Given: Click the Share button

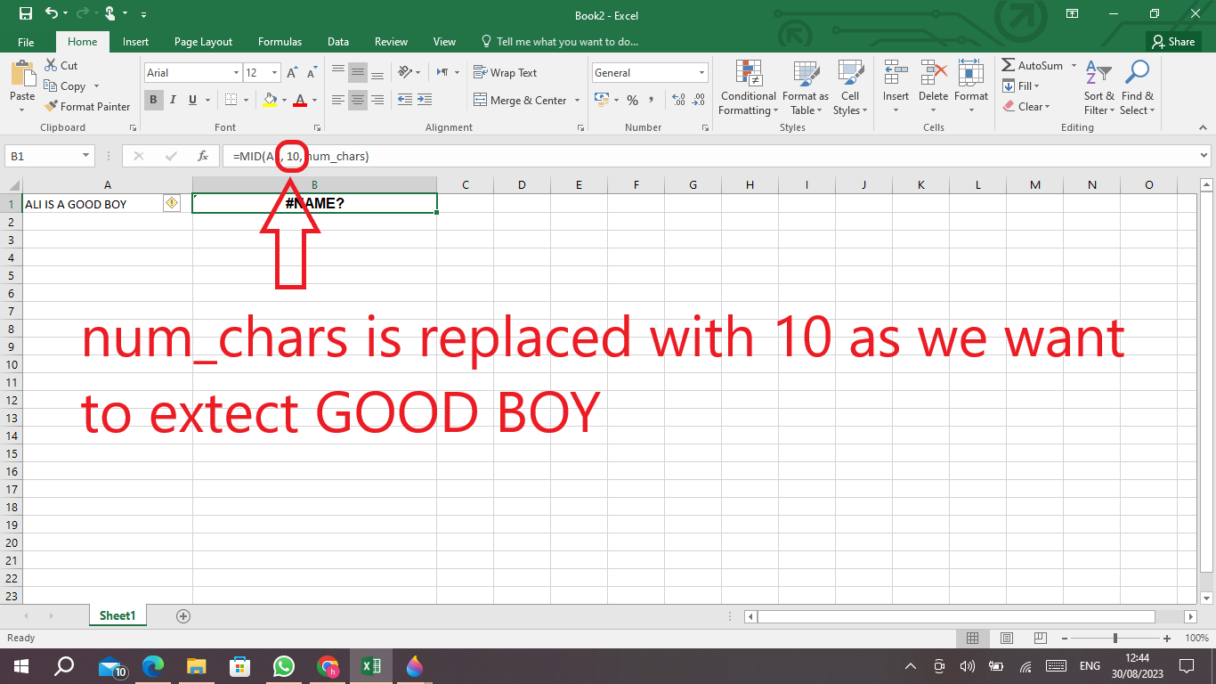Looking at the screenshot, I should 1172,42.
